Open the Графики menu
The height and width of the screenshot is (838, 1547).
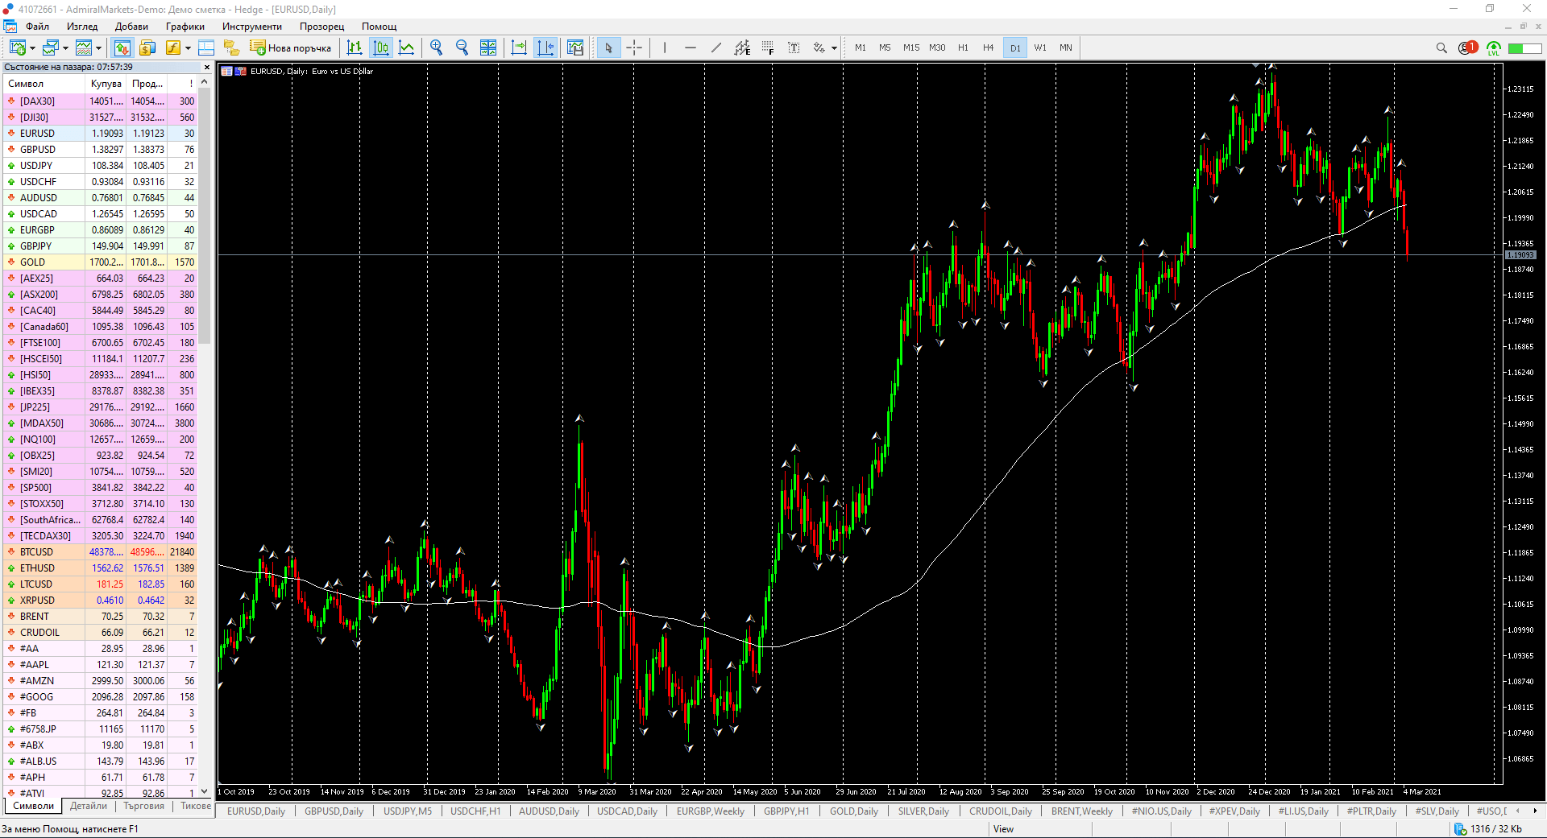(x=185, y=27)
